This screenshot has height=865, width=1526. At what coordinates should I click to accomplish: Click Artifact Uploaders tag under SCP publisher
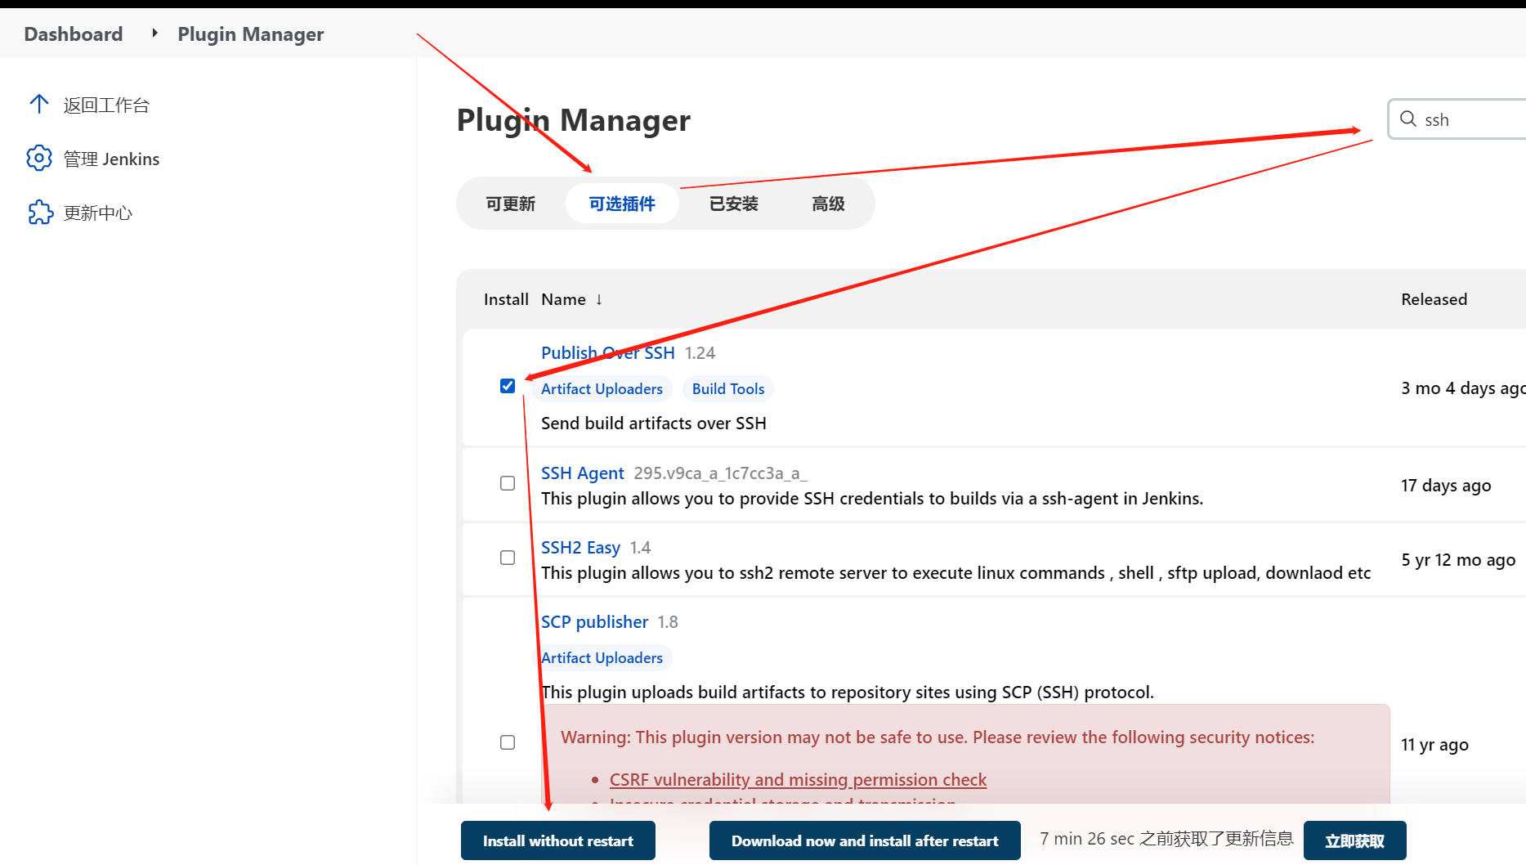[x=602, y=657]
